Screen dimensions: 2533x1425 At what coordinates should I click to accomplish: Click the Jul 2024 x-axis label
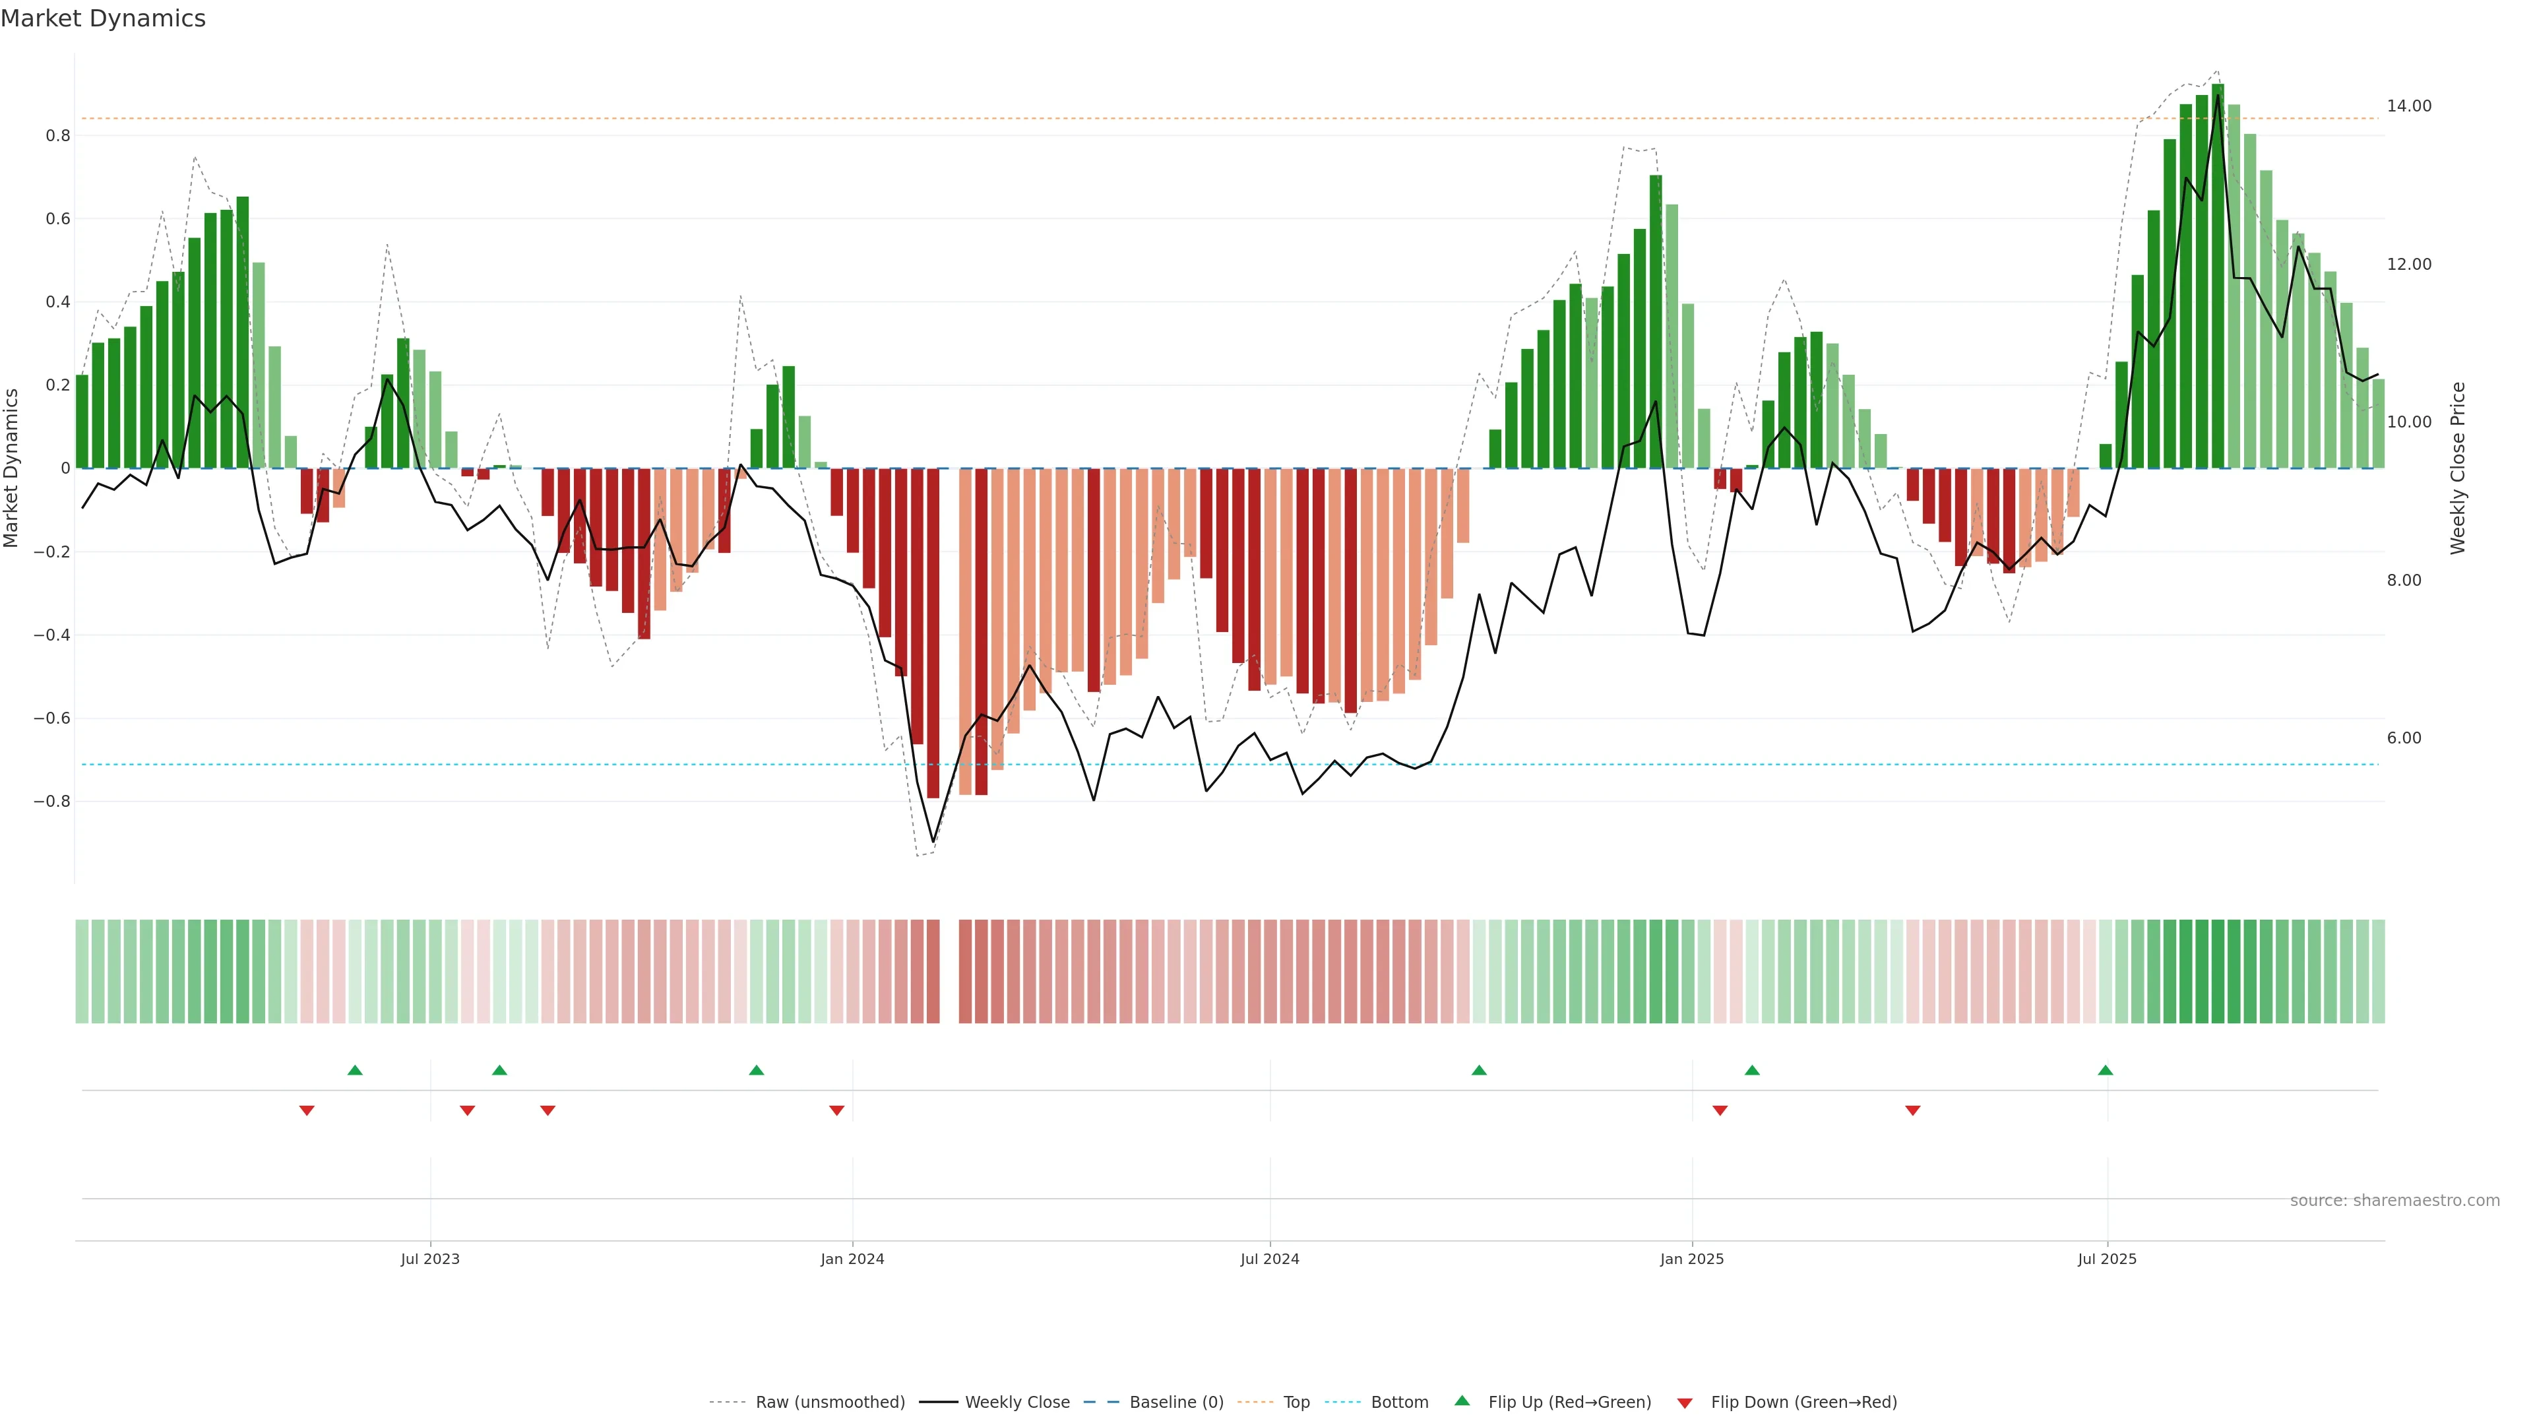point(1269,1259)
